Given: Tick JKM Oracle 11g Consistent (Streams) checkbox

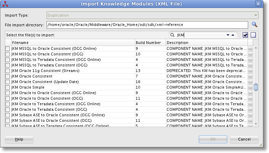Looking at the screenshot, I should click(7, 71).
